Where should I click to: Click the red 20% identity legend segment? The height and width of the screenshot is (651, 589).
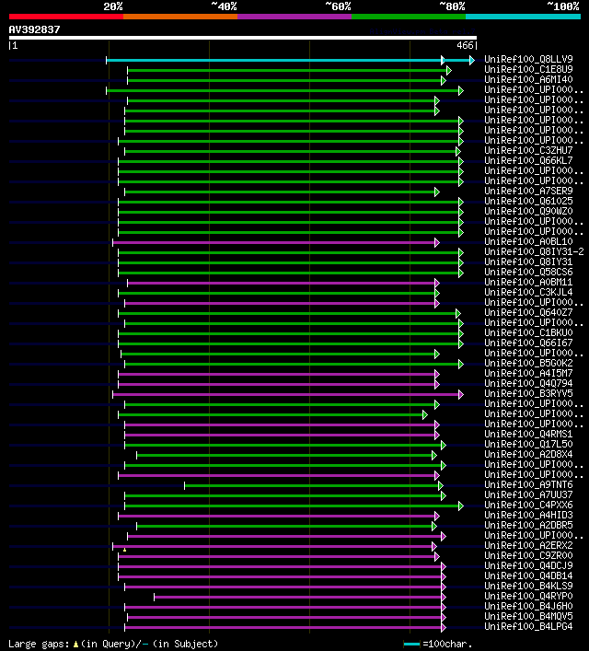click(x=66, y=17)
